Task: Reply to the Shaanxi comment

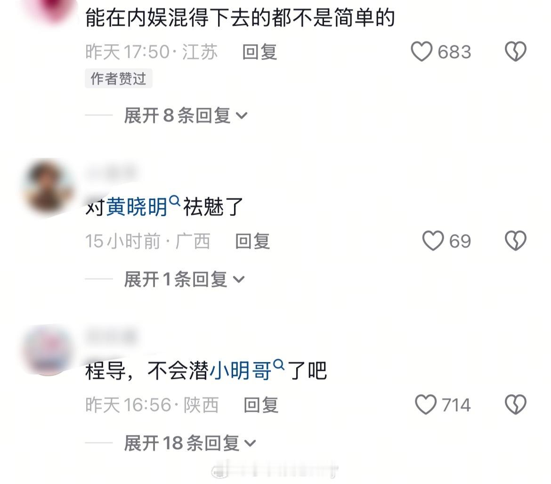Action: pyautogui.click(x=261, y=405)
